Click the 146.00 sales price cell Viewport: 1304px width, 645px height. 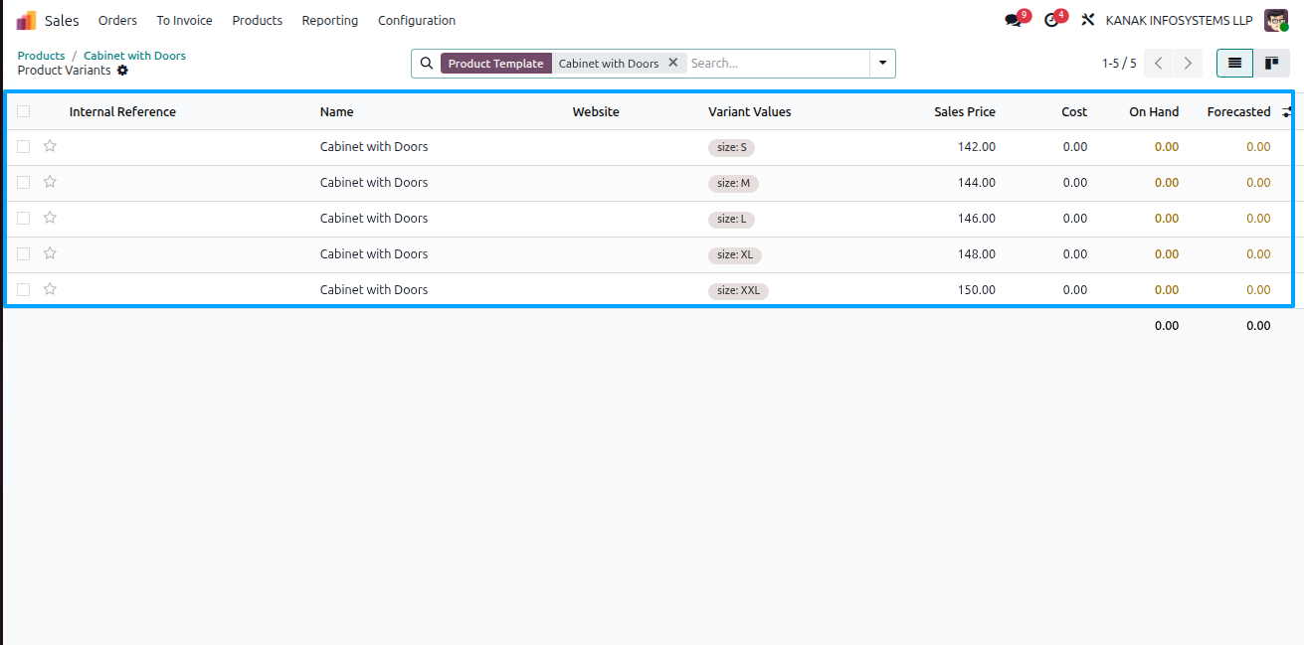click(x=976, y=218)
